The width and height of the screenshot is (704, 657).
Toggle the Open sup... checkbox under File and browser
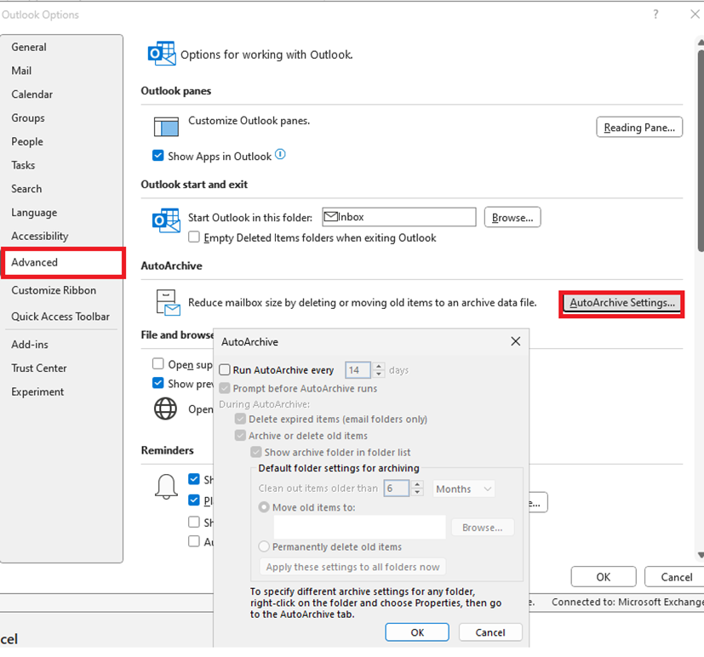pos(158,363)
